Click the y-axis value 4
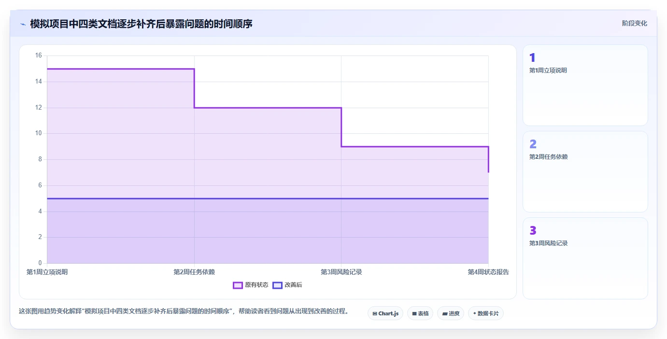This screenshot has width=667, height=339. [40, 212]
